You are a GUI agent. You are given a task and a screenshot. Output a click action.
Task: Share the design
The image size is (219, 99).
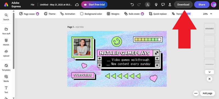coord(202,5)
